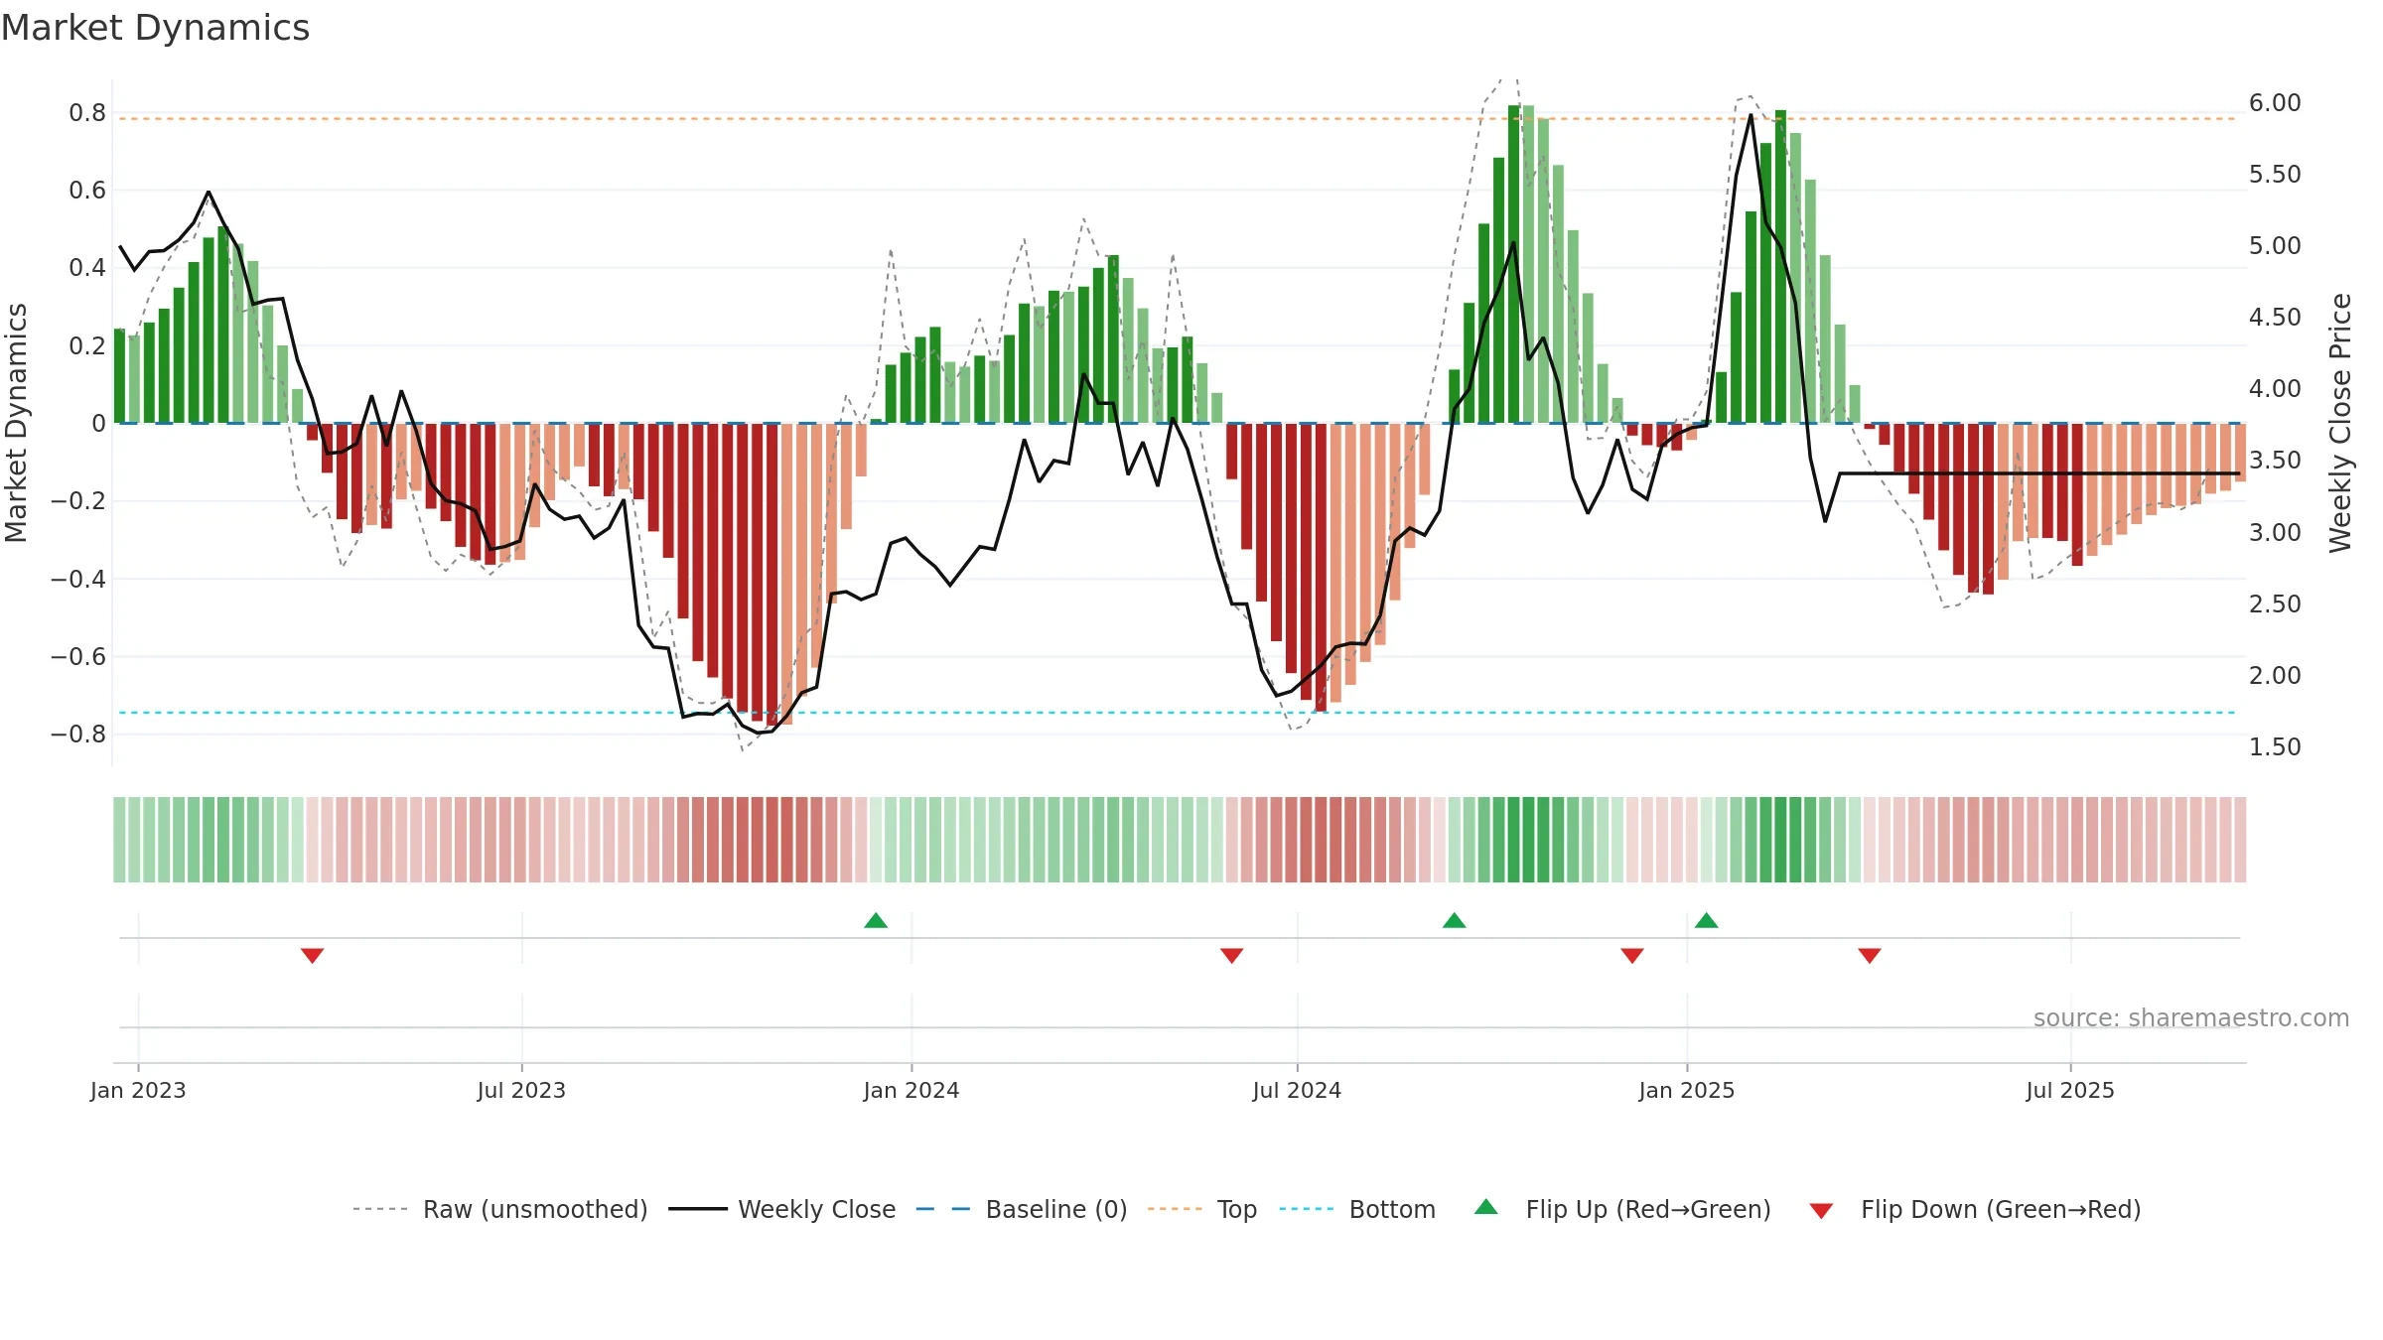
Task: Toggle Bottom legend entry
Action: point(1357,1209)
